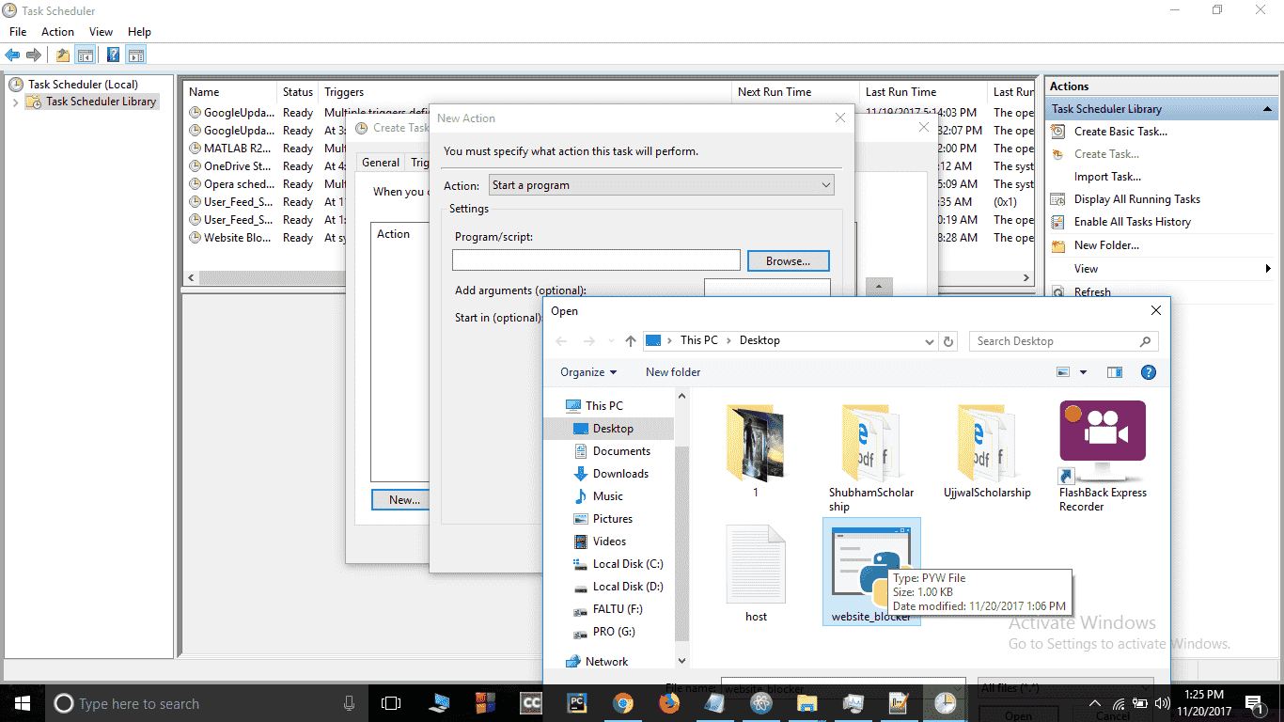Click the Open dialog help icon
This screenshot has width=1284, height=722.
pyautogui.click(x=1148, y=372)
